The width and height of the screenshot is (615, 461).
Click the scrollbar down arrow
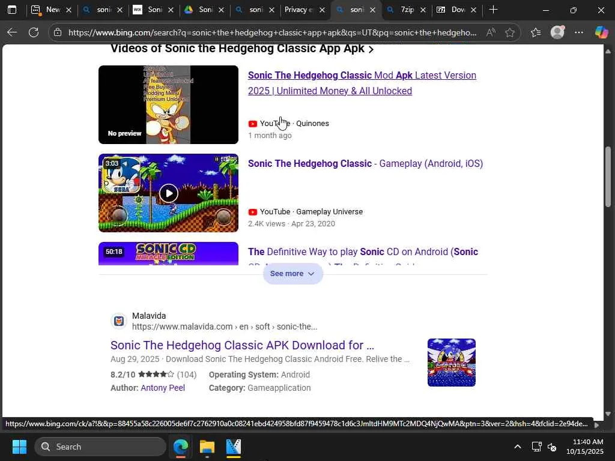click(608, 414)
